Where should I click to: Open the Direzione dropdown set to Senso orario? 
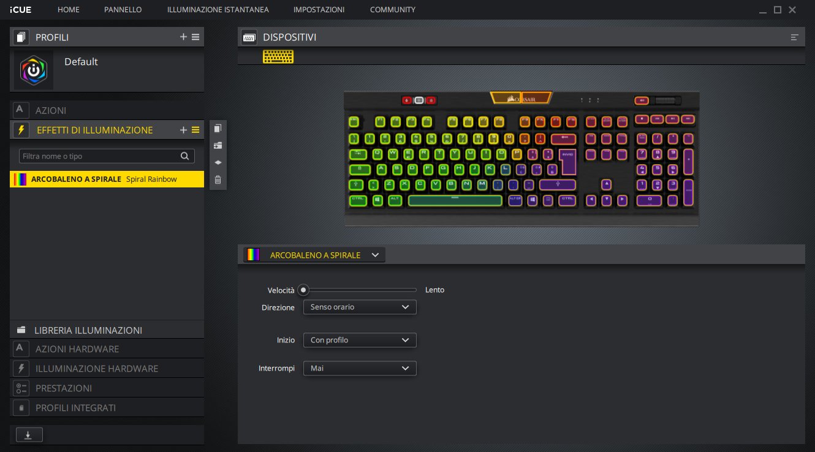coord(360,307)
